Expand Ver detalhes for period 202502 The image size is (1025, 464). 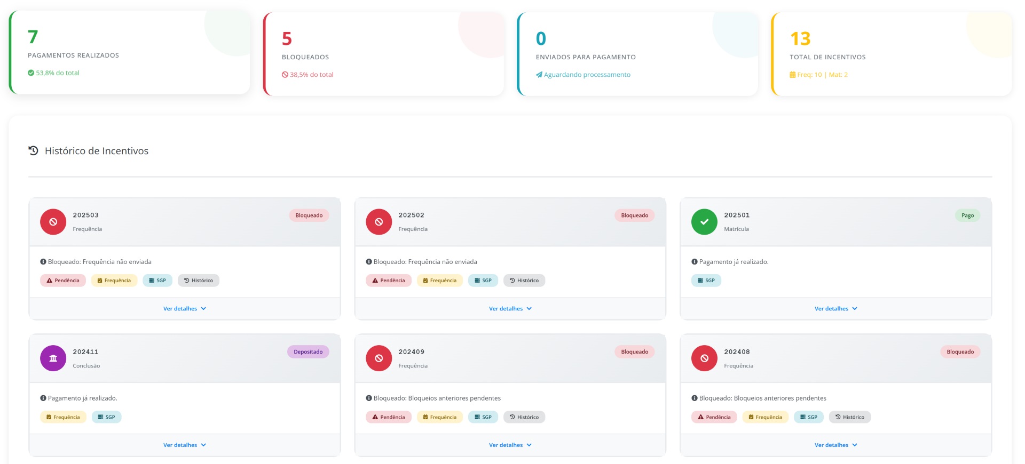pos(510,309)
